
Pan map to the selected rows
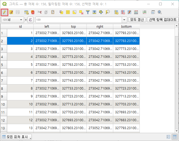click(x=101, y=12)
